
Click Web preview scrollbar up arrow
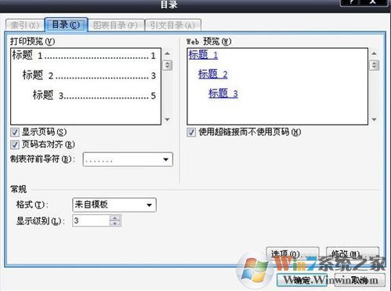(x=374, y=53)
